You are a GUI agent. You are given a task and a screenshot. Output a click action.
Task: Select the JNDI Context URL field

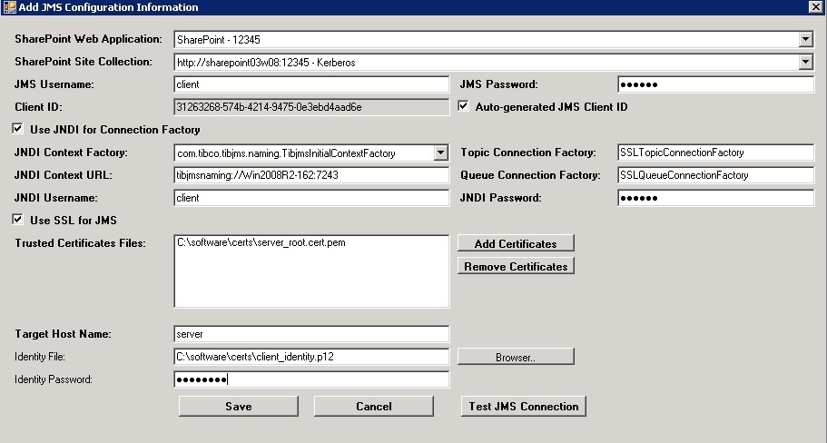310,175
